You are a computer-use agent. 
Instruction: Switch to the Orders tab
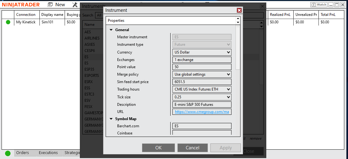(x=23, y=153)
